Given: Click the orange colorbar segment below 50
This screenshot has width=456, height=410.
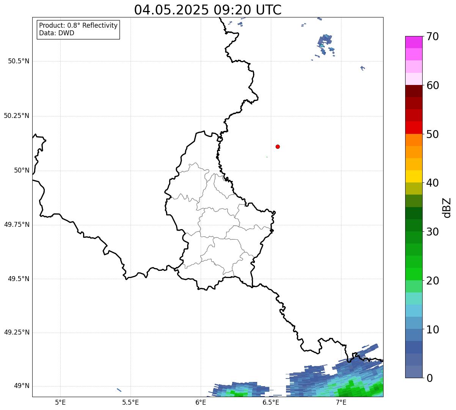Looking at the screenshot, I should pyautogui.click(x=414, y=140).
